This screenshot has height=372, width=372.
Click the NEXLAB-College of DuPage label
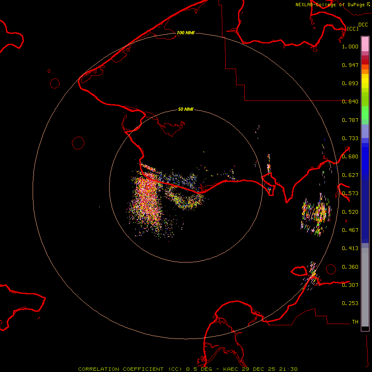[x=330, y=5]
